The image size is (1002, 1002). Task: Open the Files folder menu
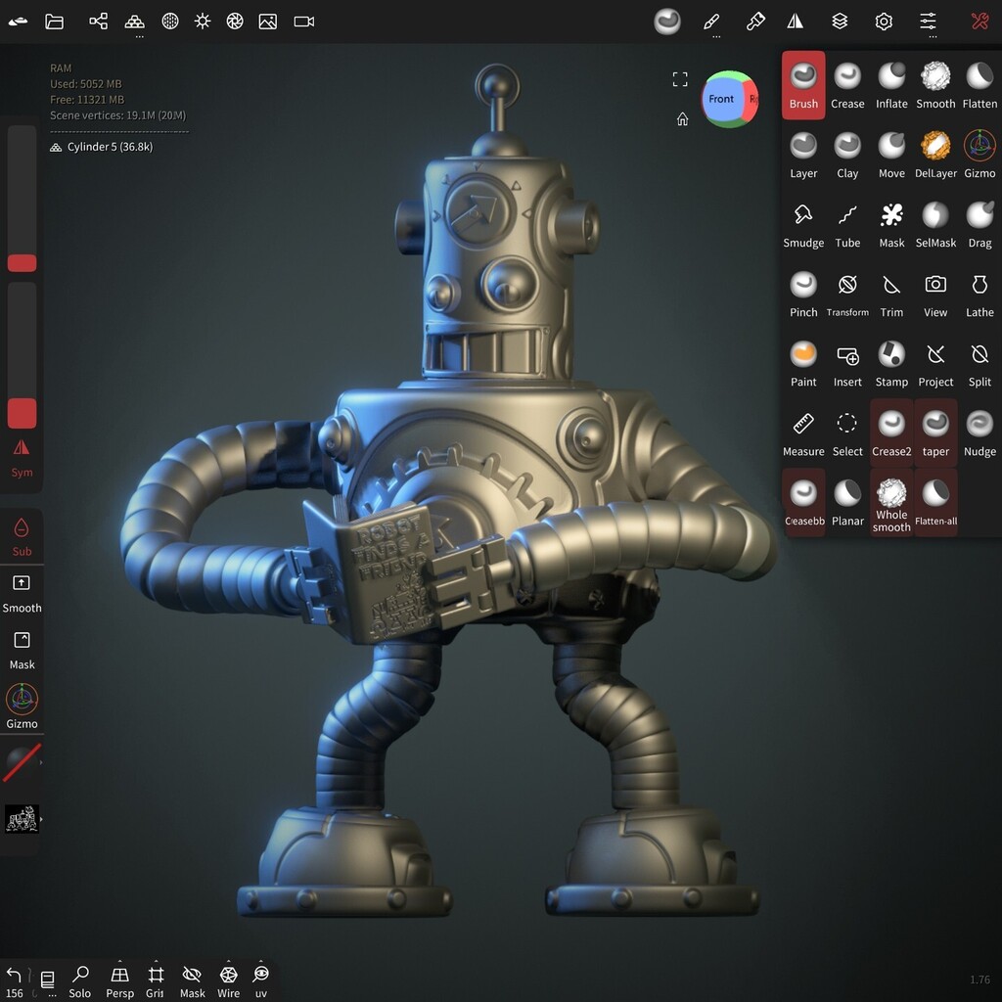click(x=55, y=22)
